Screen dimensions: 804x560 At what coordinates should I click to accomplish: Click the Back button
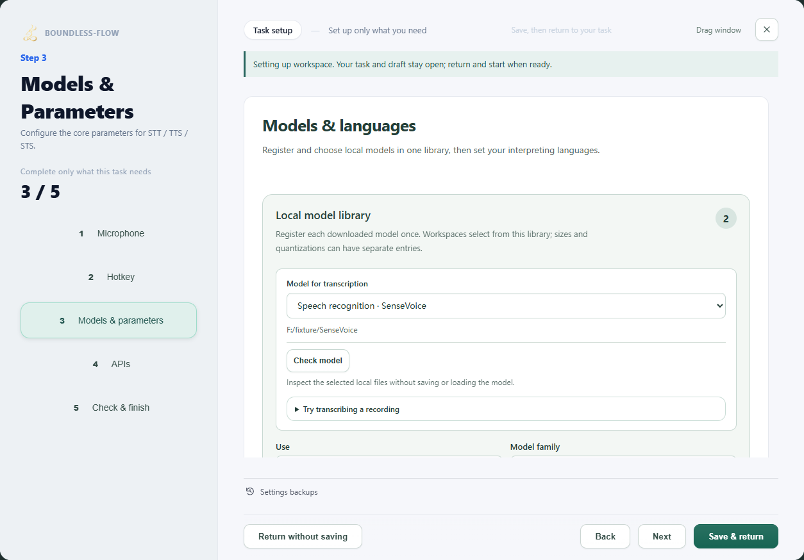pyautogui.click(x=605, y=536)
